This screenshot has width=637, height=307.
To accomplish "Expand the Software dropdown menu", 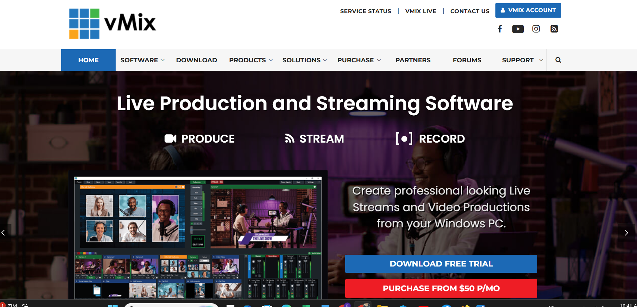I will [x=142, y=60].
